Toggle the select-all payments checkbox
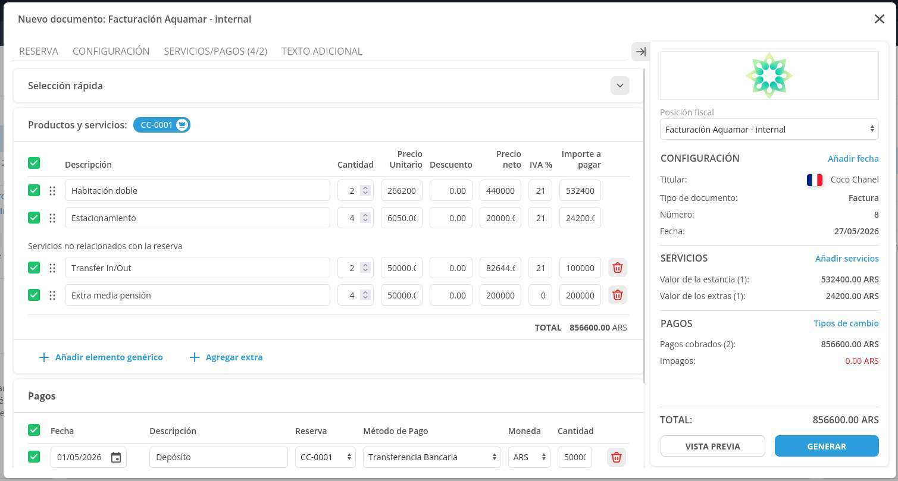 [34, 430]
